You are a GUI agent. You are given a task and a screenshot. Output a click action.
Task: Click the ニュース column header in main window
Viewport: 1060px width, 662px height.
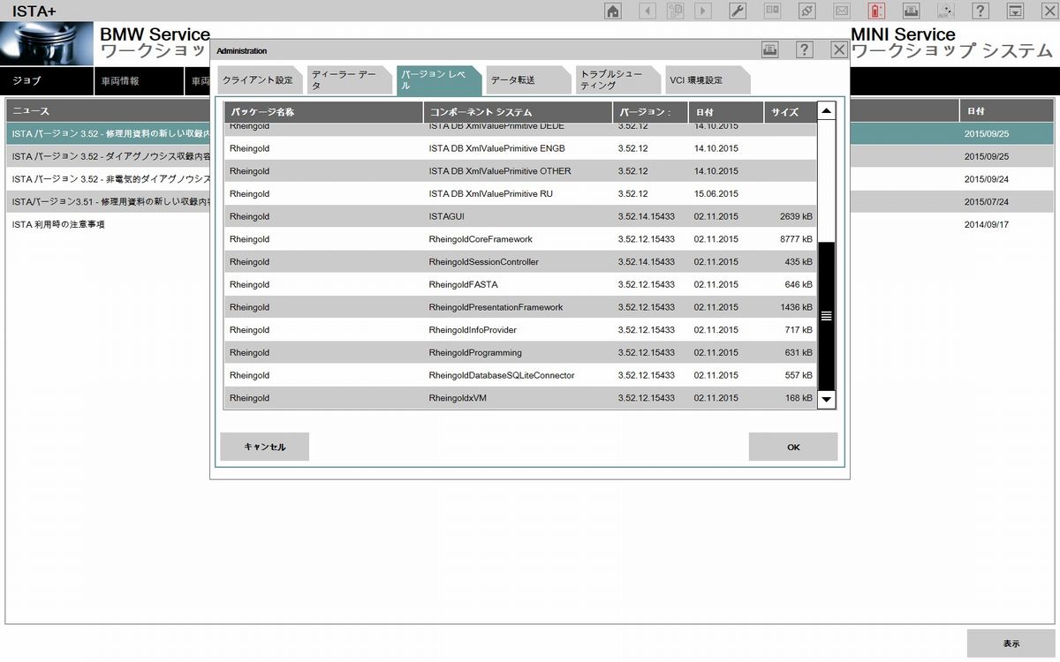(x=110, y=111)
